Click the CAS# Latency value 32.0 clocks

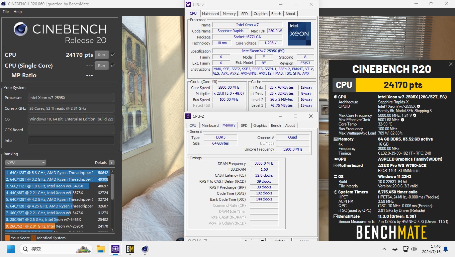[x=264, y=175]
